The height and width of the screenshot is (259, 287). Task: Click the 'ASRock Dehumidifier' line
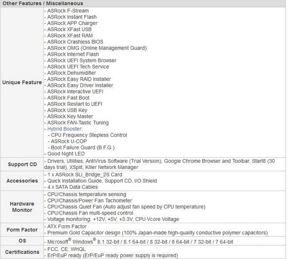70,73
